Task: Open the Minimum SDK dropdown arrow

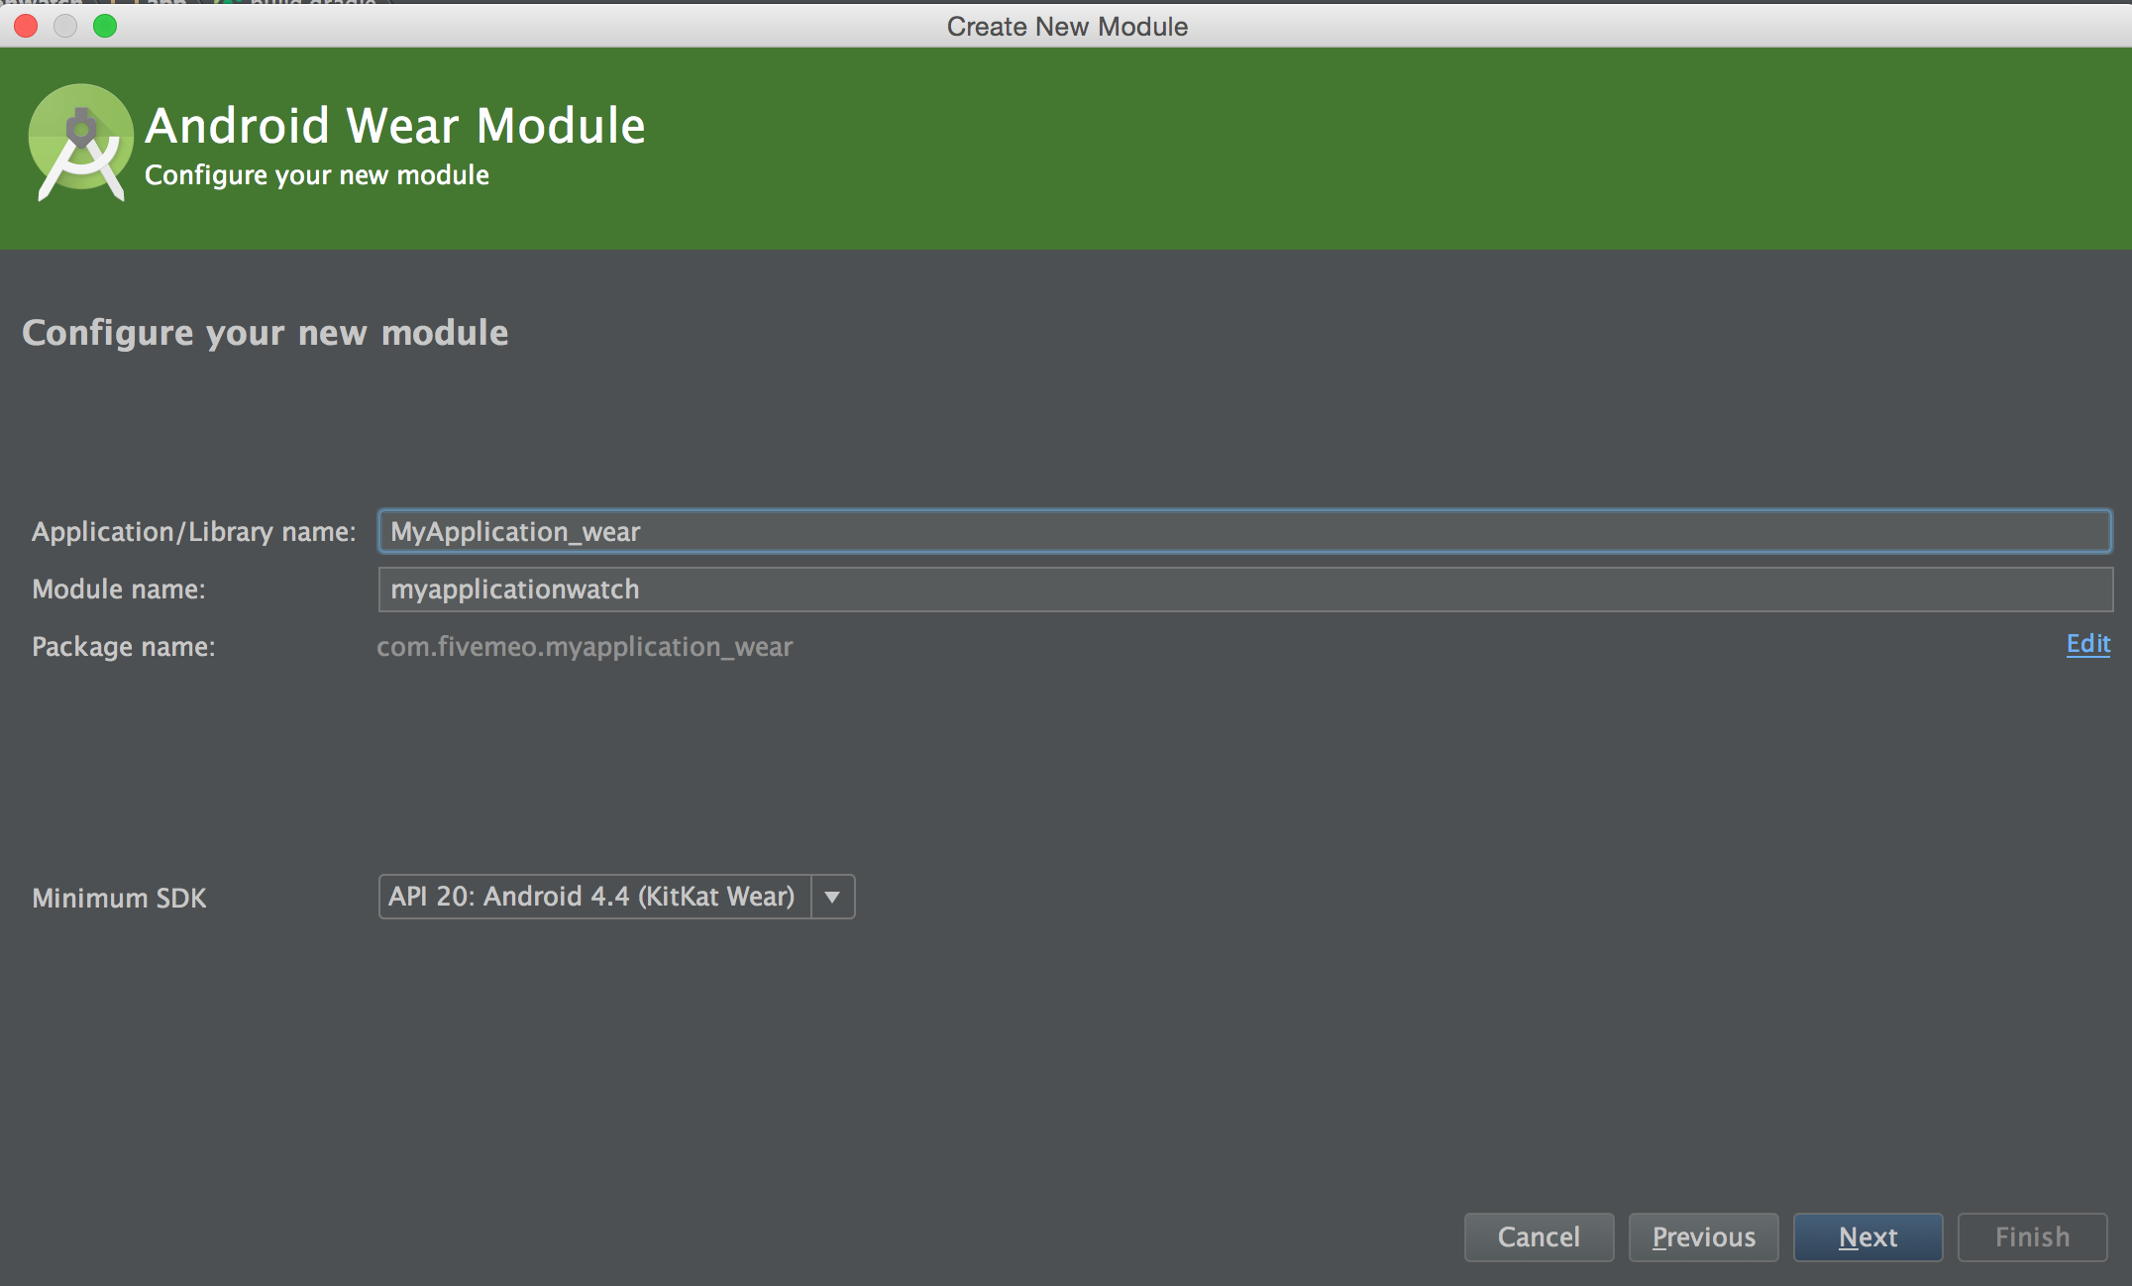Action: tap(832, 897)
